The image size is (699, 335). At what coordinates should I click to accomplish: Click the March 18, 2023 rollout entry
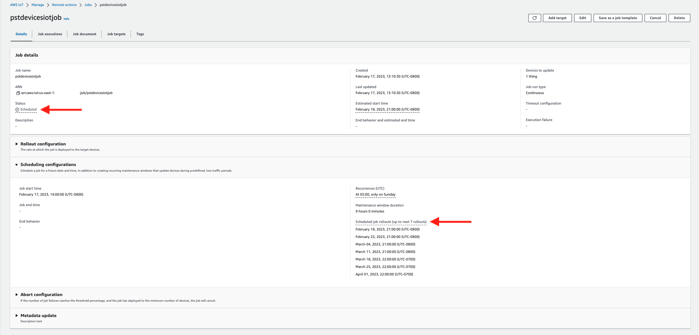coord(385,259)
